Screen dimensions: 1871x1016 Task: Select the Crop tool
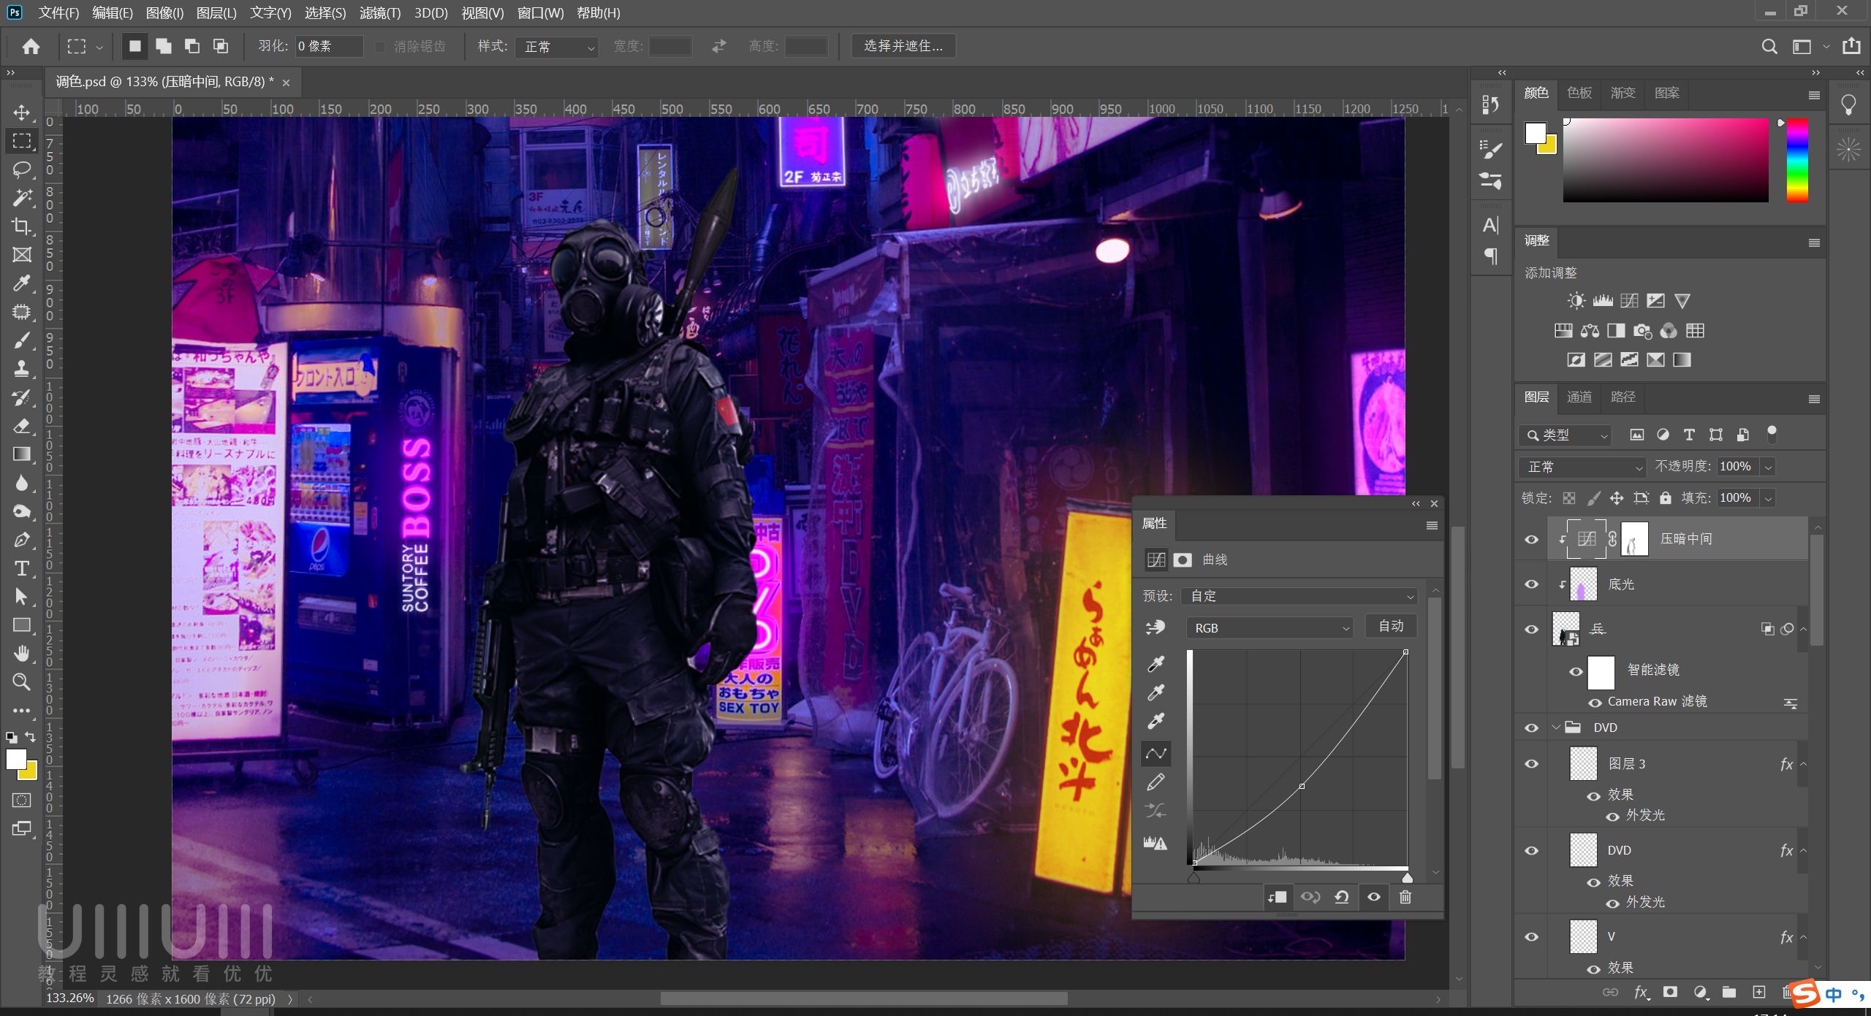[22, 226]
